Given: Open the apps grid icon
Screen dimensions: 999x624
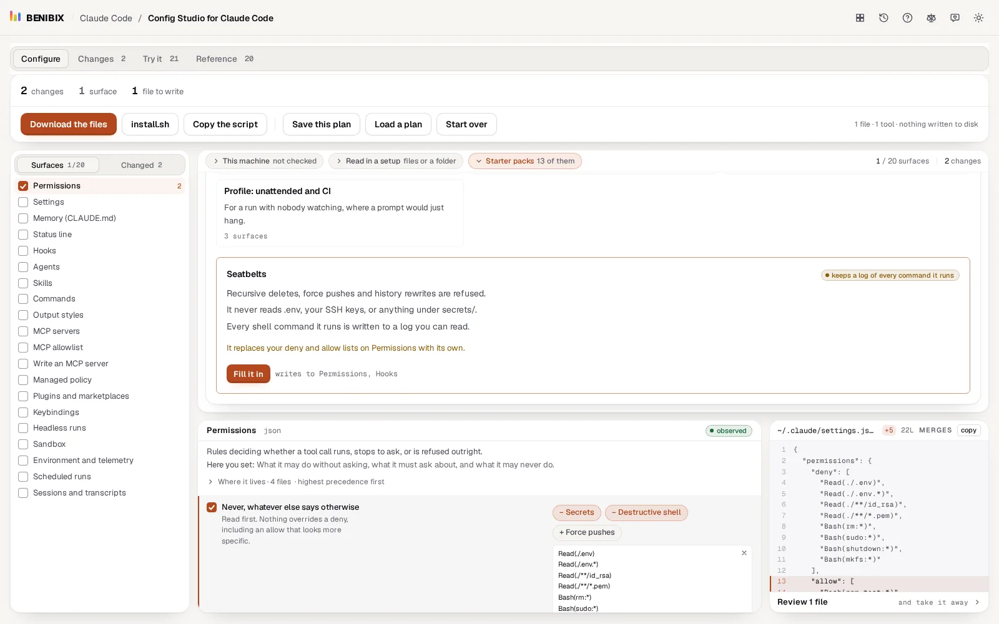Looking at the screenshot, I should [x=860, y=18].
